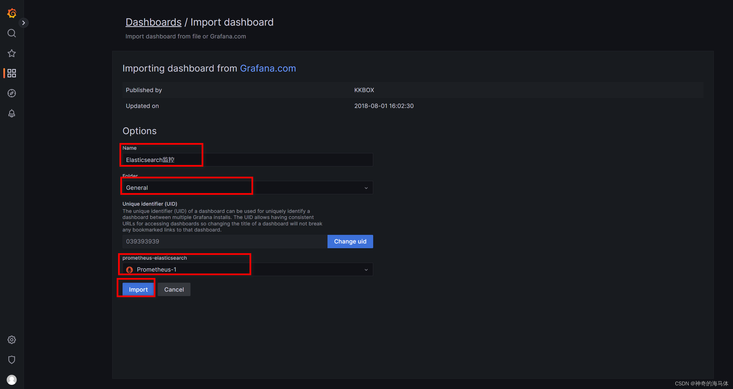733x389 pixels.
Task: Click the Cancel button
Action: pos(174,289)
